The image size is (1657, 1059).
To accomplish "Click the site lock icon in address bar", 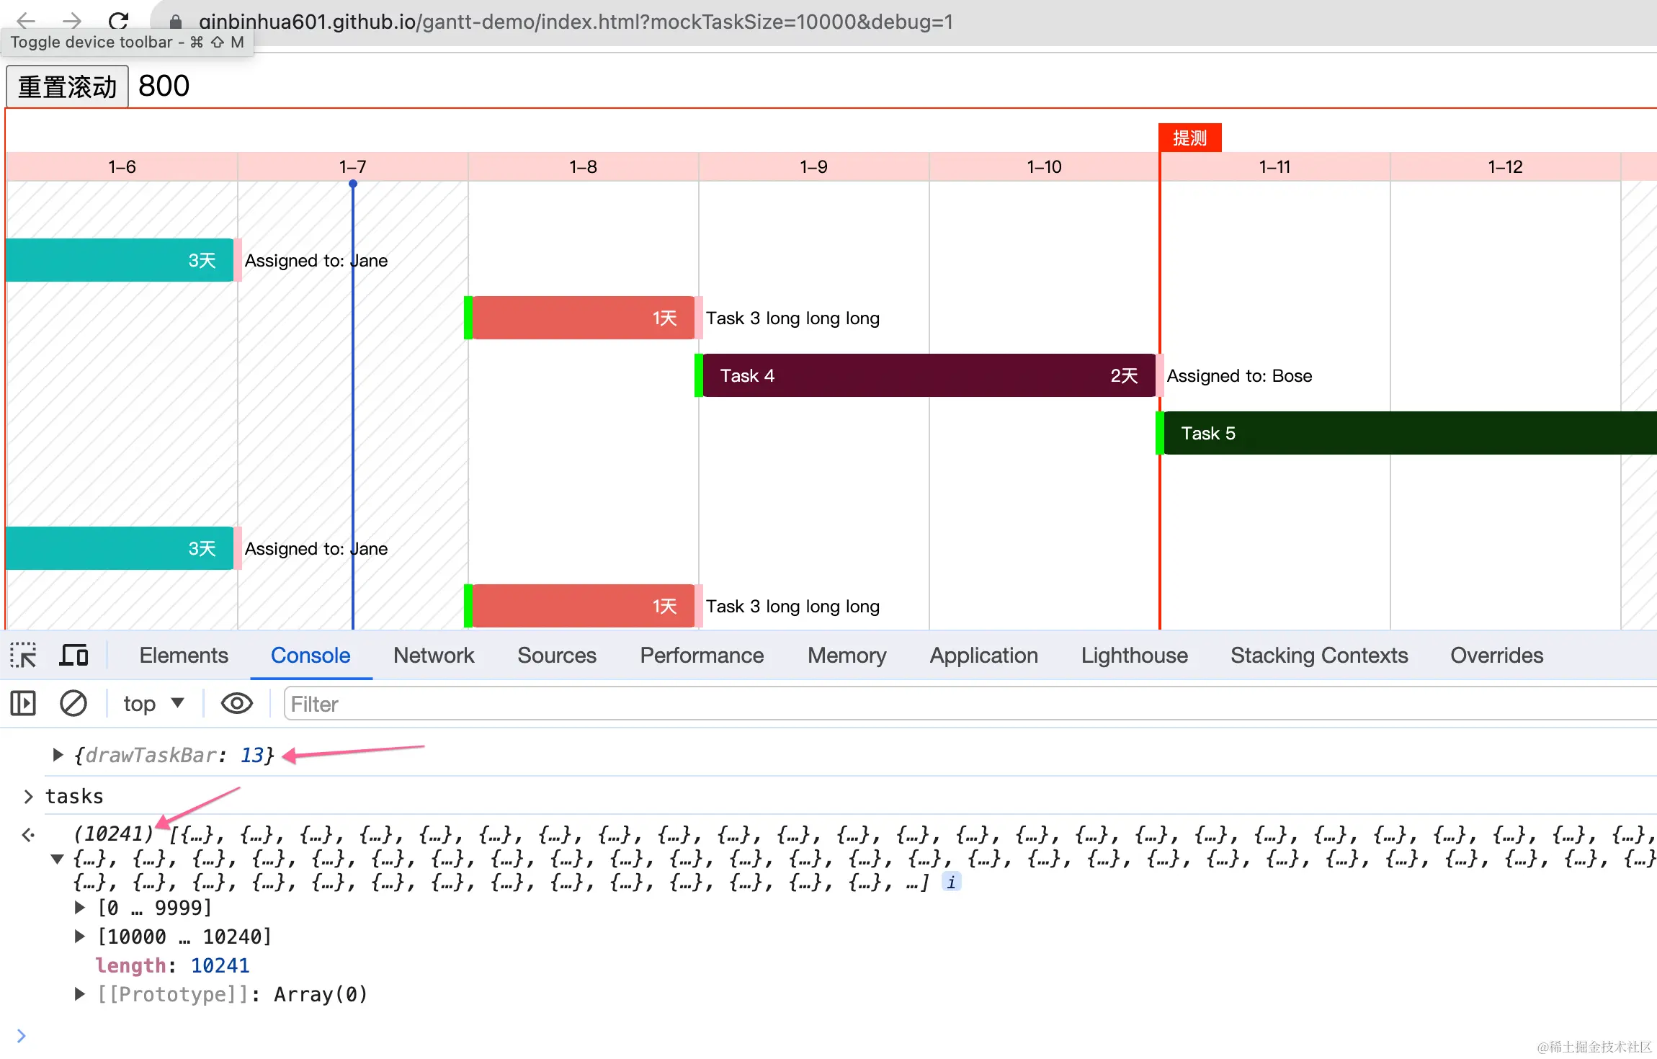I will [175, 22].
